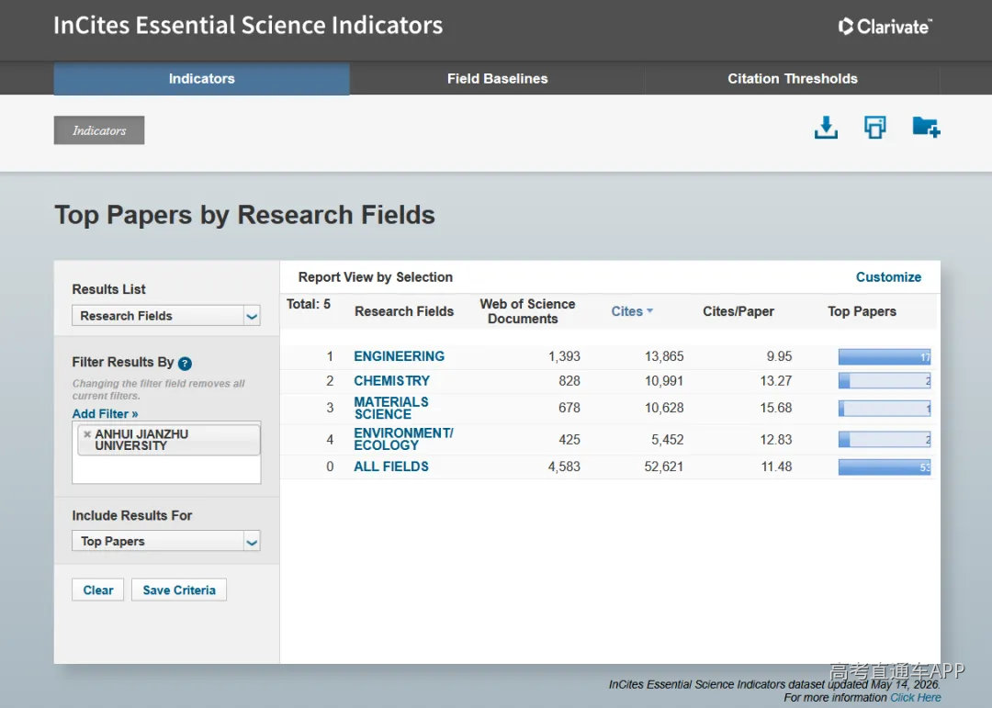Click the Web of Science Documents header
Image resolution: width=992 pixels, height=708 pixels.
[x=527, y=311]
